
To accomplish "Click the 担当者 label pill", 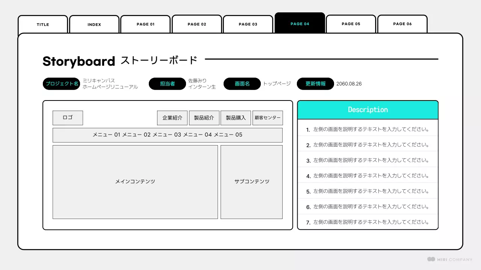I will (x=167, y=84).
